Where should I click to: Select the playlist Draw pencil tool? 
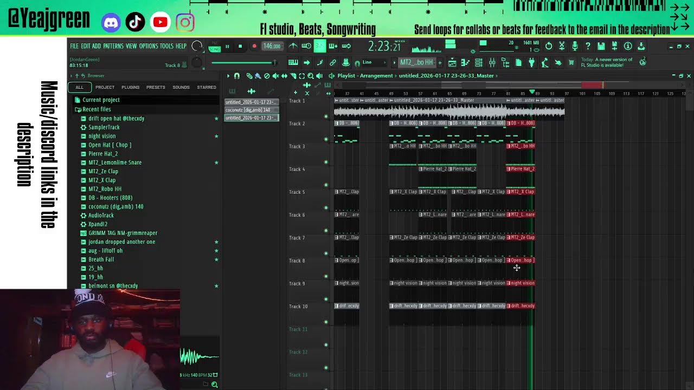pyautogui.click(x=249, y=76)
